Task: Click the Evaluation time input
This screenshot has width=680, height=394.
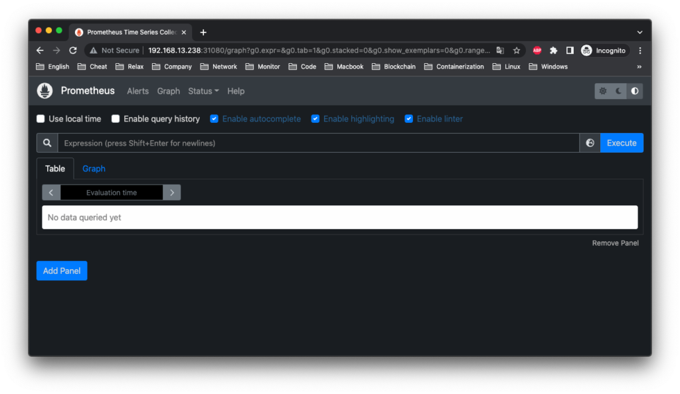Action: 112,192
